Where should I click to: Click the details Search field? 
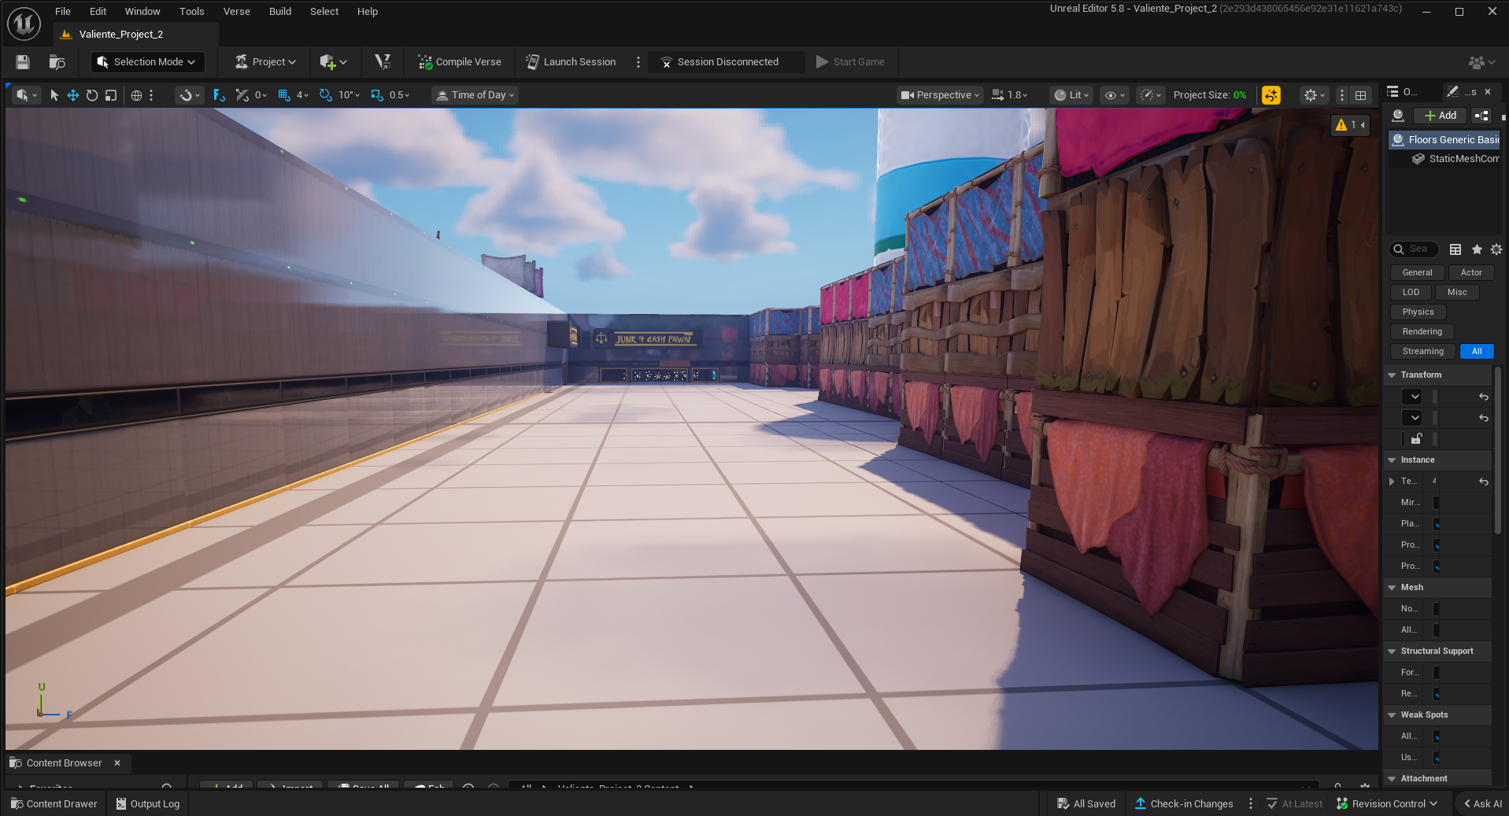(x=1415, y=249)
